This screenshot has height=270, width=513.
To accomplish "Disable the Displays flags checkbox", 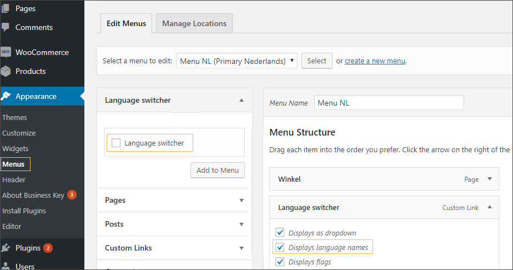I will (280, 262).
